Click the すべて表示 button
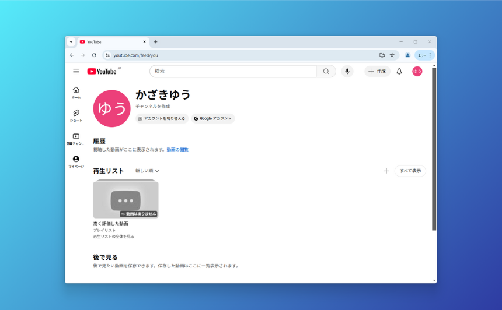The width and height of the screenshot is (502, 310). tap(410, 171)
